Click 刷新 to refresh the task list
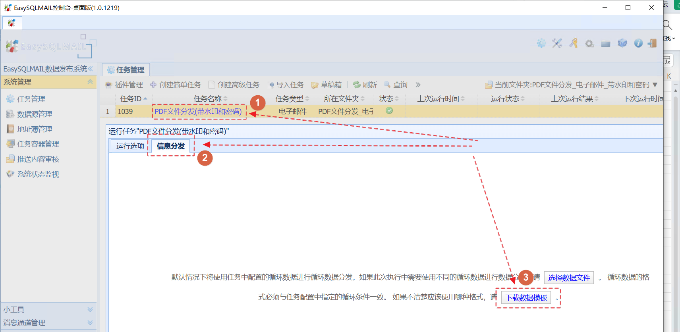The width and height of the screenshot is (680, 332). [365, 85]
